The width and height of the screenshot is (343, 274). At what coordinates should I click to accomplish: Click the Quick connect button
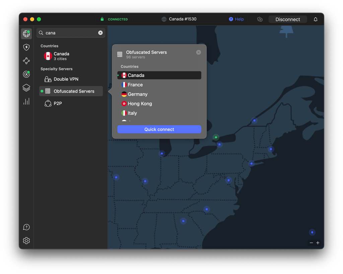tap(159, 129)
